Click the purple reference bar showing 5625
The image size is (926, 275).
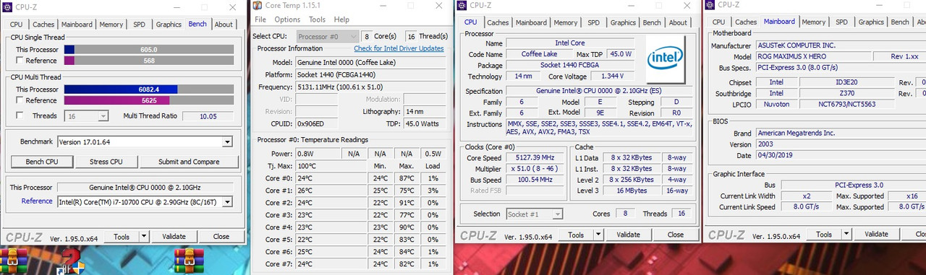149,101
